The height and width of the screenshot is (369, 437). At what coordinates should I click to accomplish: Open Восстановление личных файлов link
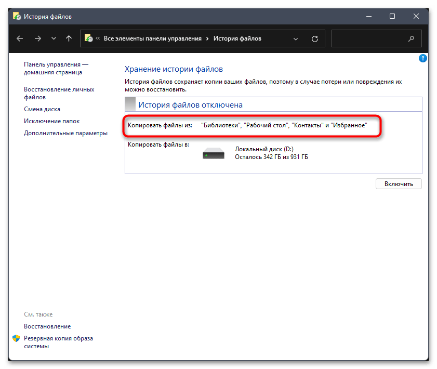[x=59, y=93]
